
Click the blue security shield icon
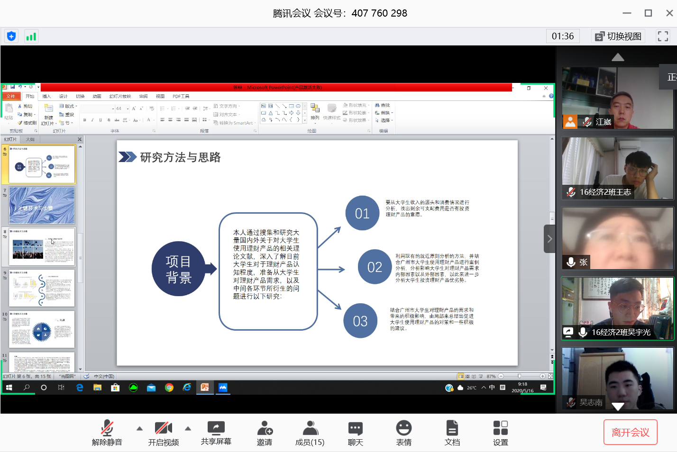pos(11,36)
